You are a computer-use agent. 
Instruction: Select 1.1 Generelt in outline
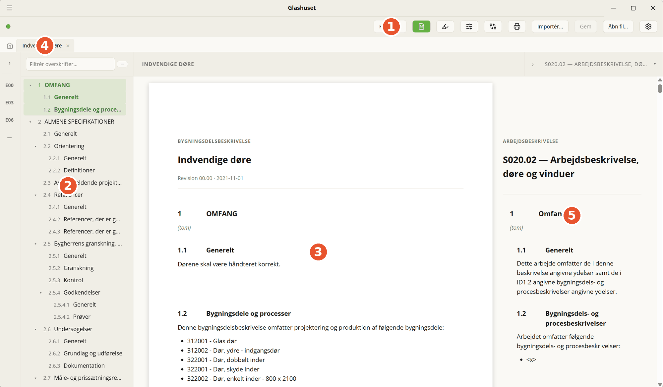tap(75, 97)
